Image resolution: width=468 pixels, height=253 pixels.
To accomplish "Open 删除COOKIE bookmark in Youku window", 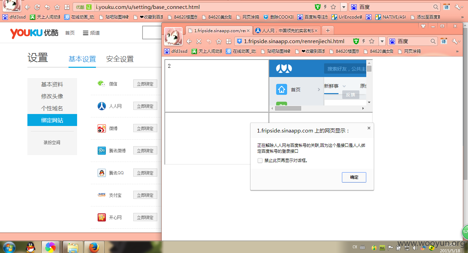I will (278, 17).
